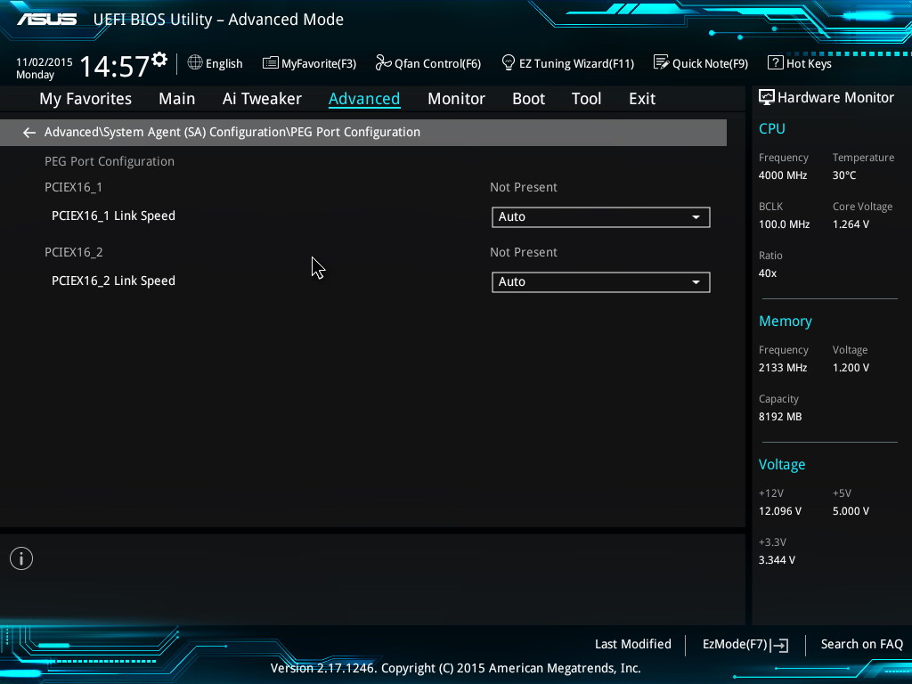Switch to the Monitor tab
The width and height of the screenshot is (912, 684).
pos(456,99)
